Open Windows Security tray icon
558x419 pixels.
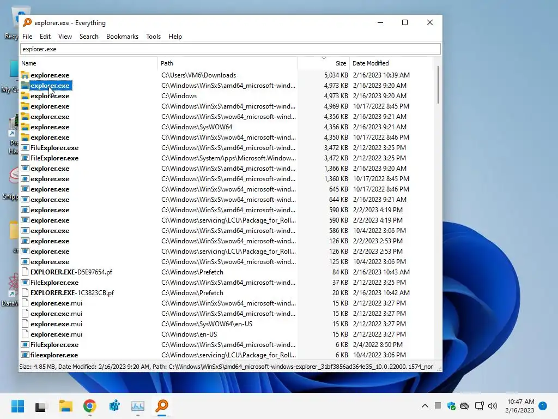pyautogui.click(x=451, y=406)
